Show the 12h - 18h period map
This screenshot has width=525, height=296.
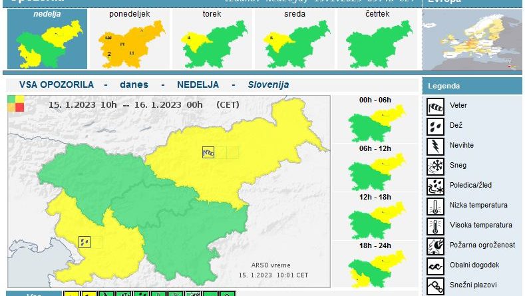(x=375, y=216)
